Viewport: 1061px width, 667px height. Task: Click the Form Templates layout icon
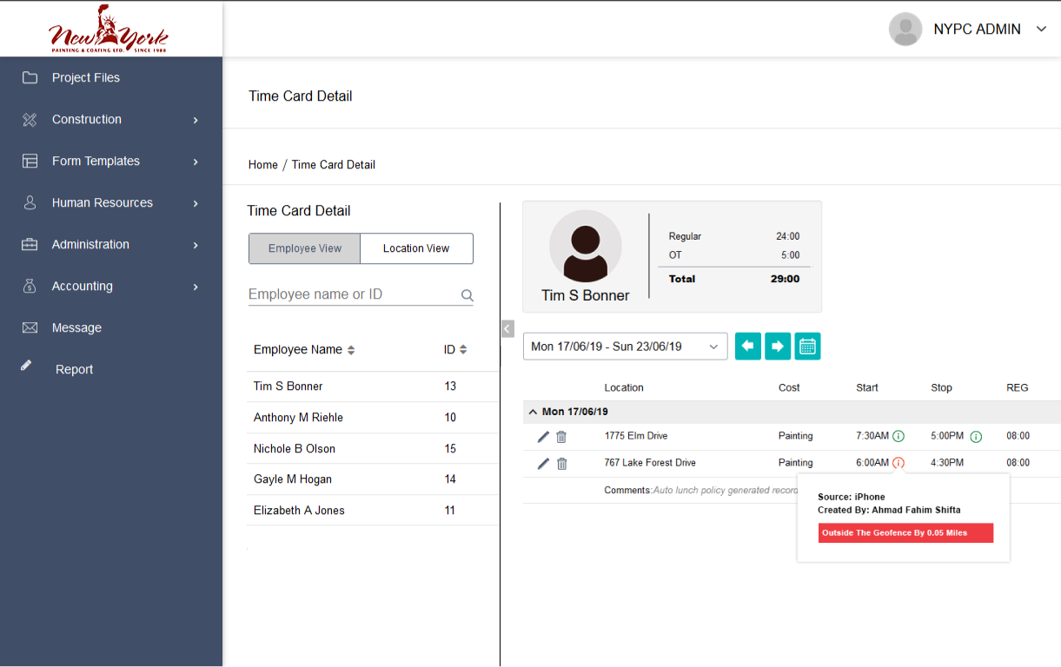[30, 161]
